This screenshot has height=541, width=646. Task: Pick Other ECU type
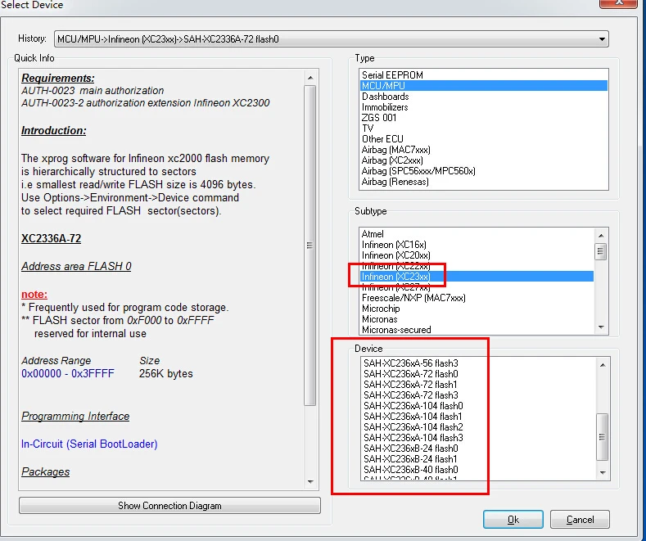click(x=483, y=139)
